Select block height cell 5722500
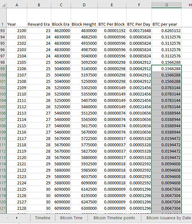This screenshot has height=224, width=192. click(84, 138)
